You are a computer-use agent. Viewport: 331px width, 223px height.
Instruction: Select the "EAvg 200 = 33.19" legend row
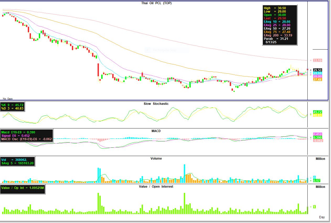[x=278, y=35]
